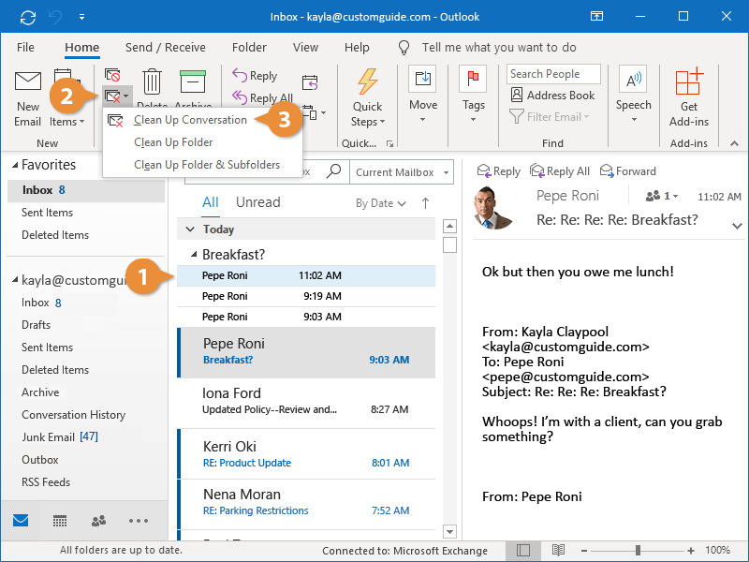The height and width of the screenshot is (562, 749).
Task: Click reading pane Reply All icon
Action: click(536, 170)
